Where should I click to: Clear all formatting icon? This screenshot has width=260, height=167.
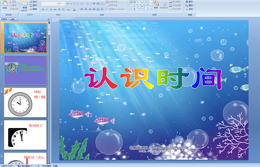[76, 3]
